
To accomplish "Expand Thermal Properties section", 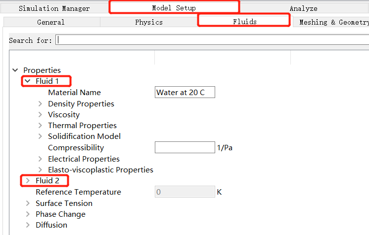I will [40, 126].
